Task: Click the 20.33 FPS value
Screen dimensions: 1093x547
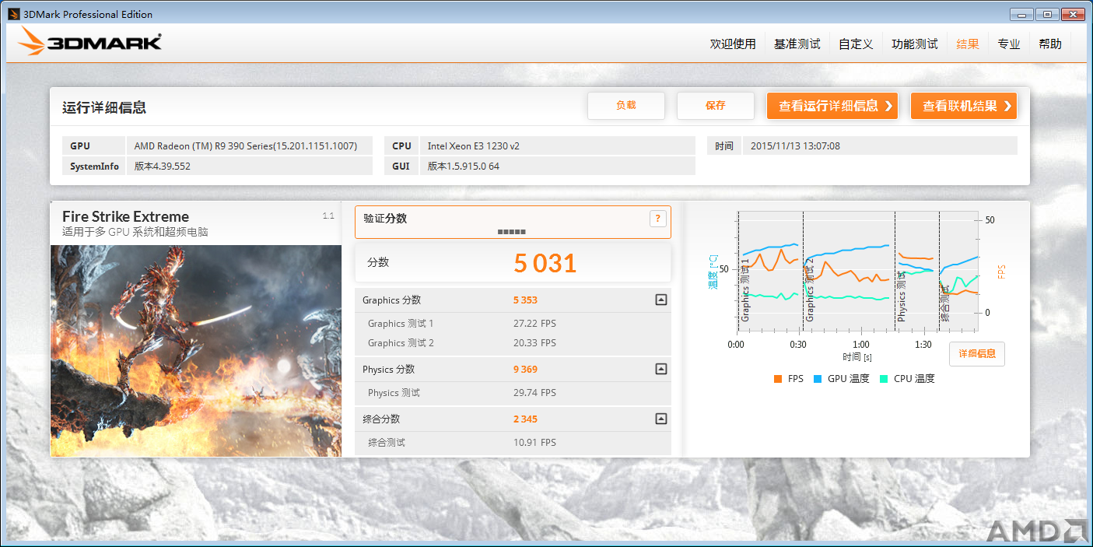Action: pos(534,343)
